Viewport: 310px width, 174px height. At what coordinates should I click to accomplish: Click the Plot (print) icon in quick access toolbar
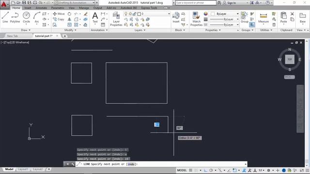pos(35,3)
